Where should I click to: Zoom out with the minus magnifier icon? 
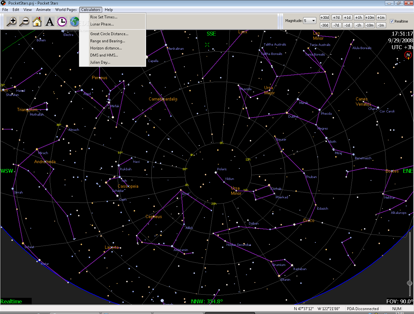click(24, 22)
